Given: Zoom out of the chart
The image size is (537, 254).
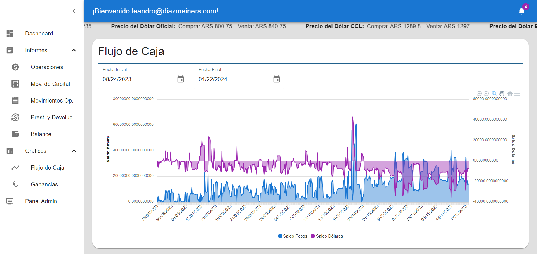Looking at the screenshot, I should click(486, 94).
